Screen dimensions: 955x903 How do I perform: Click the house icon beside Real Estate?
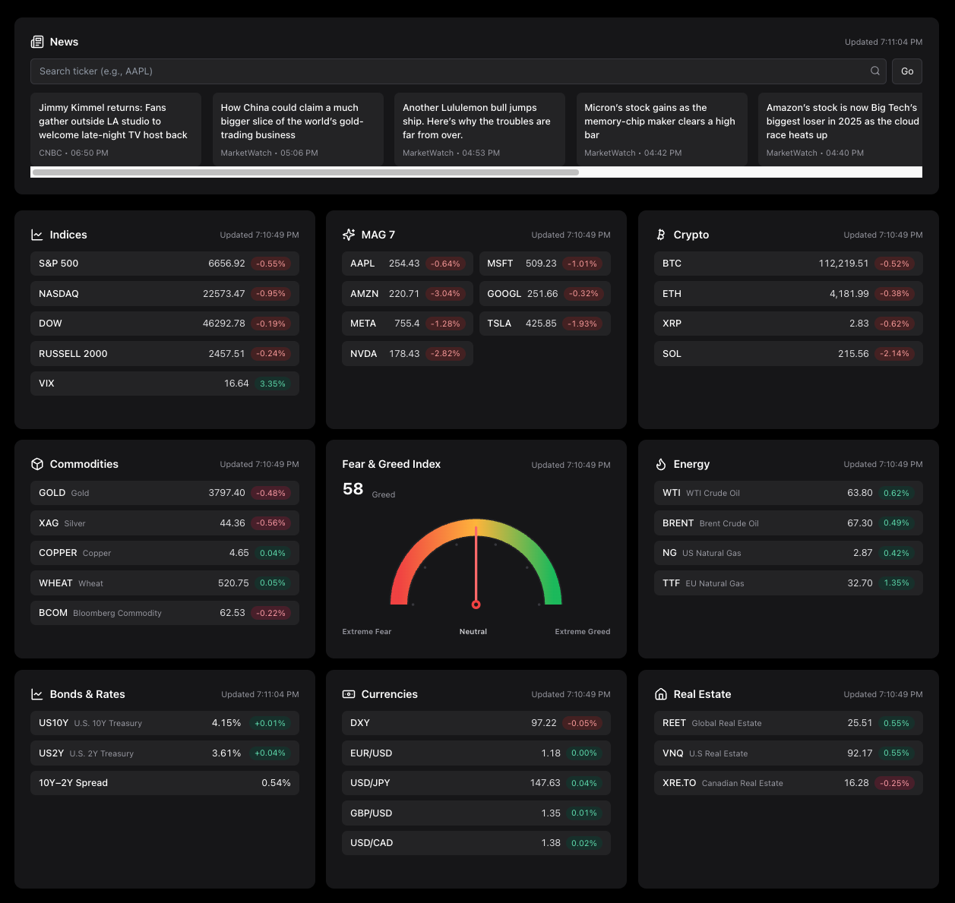point(660,694)
